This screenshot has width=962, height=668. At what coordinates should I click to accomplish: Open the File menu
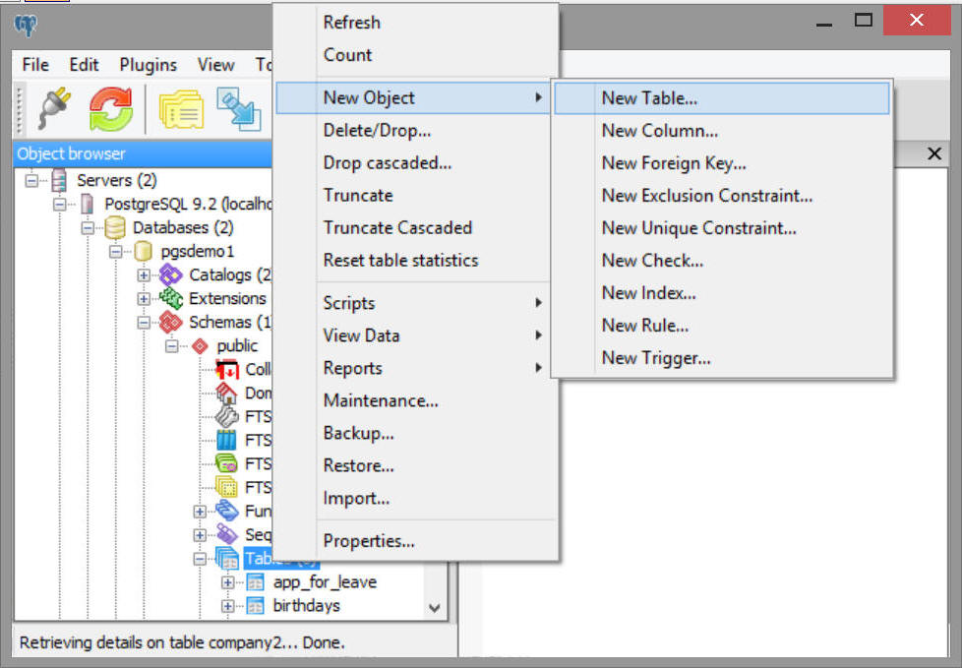pos(35,65)
